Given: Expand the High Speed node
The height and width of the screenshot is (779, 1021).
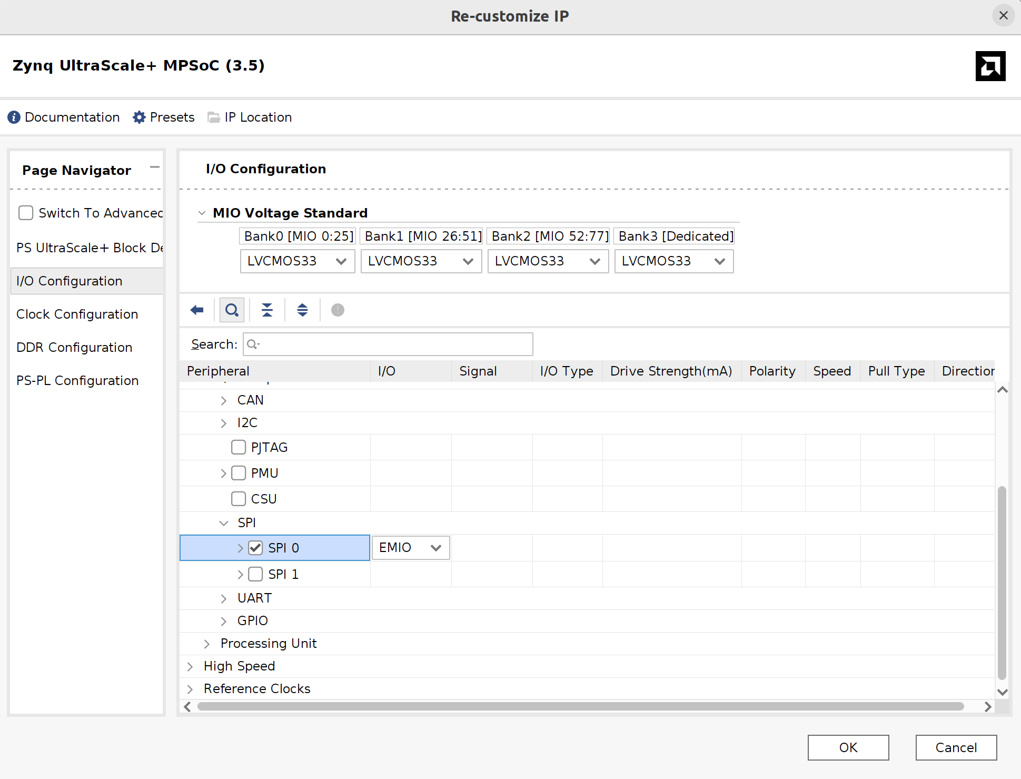Looking at the screenshot, I should tap(190, 666).
